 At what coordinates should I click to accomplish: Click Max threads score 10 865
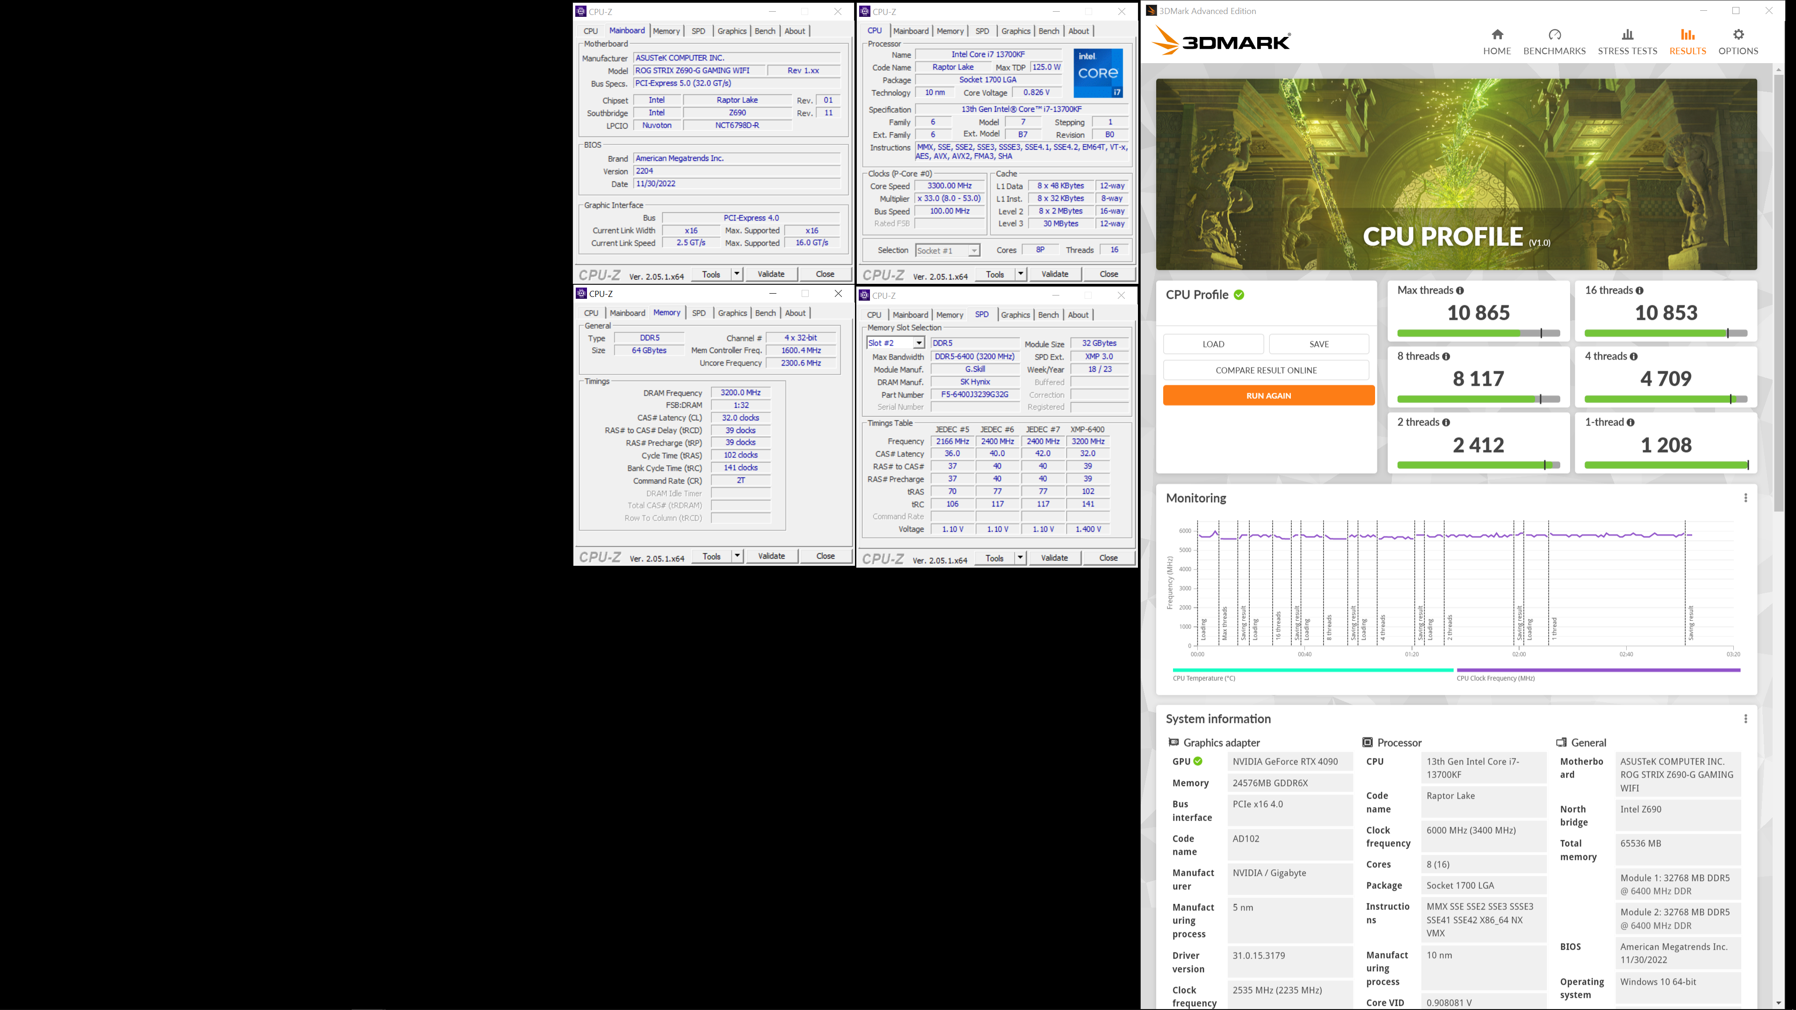[1478, 312]
